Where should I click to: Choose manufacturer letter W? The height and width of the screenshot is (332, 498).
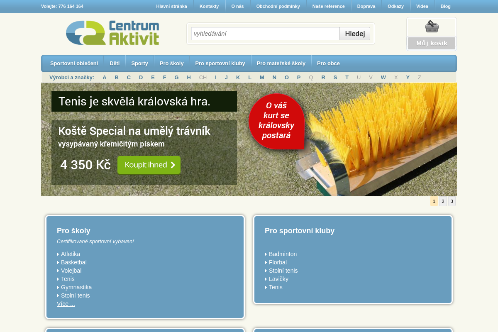pos(383,77)
